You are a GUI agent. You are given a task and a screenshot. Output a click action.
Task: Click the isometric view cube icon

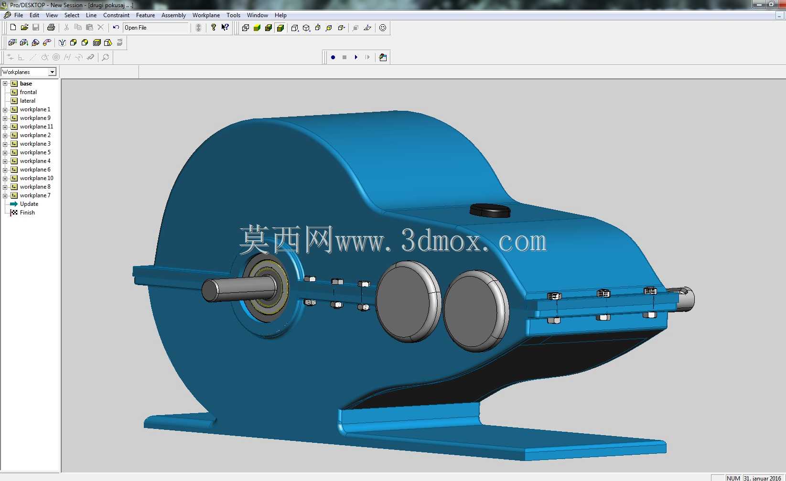[295, 28]
